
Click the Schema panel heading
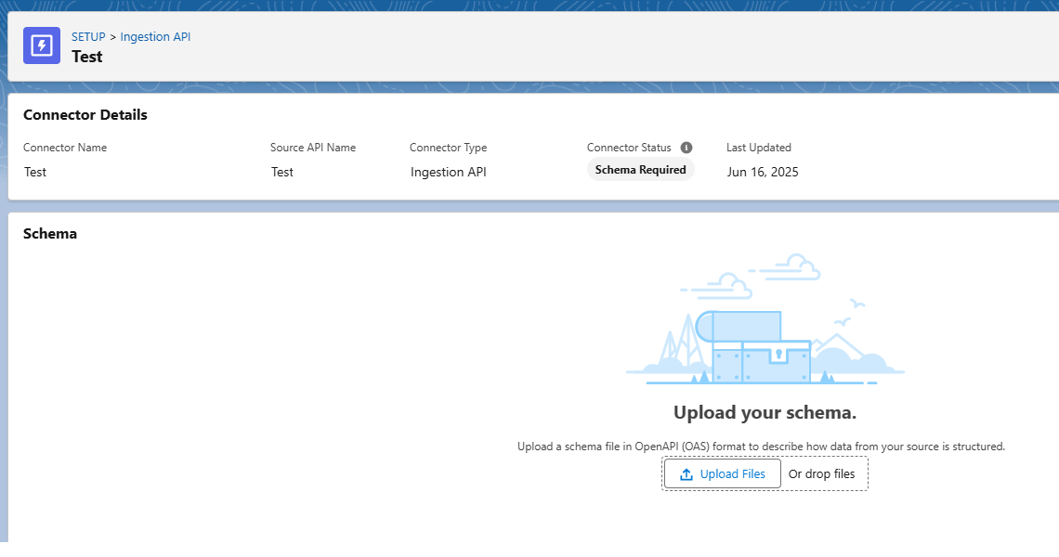49,233
